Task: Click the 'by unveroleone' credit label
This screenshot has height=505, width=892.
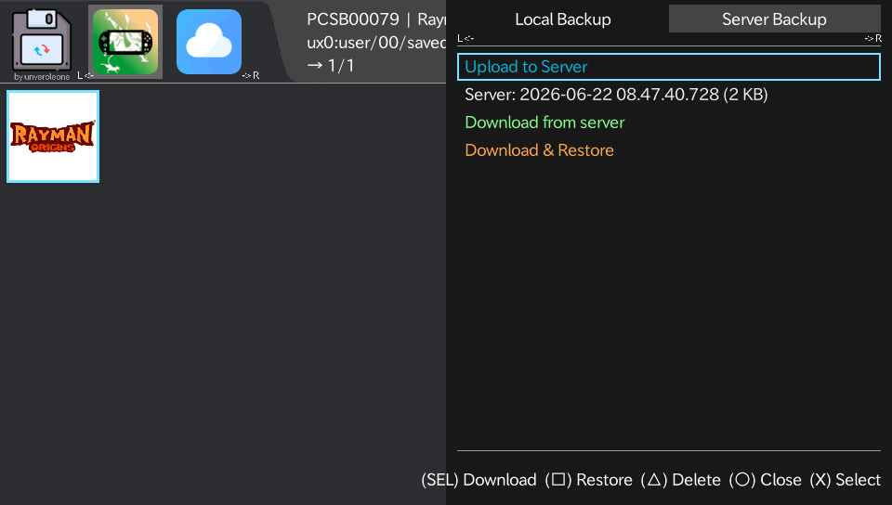Action: [42, 77]
